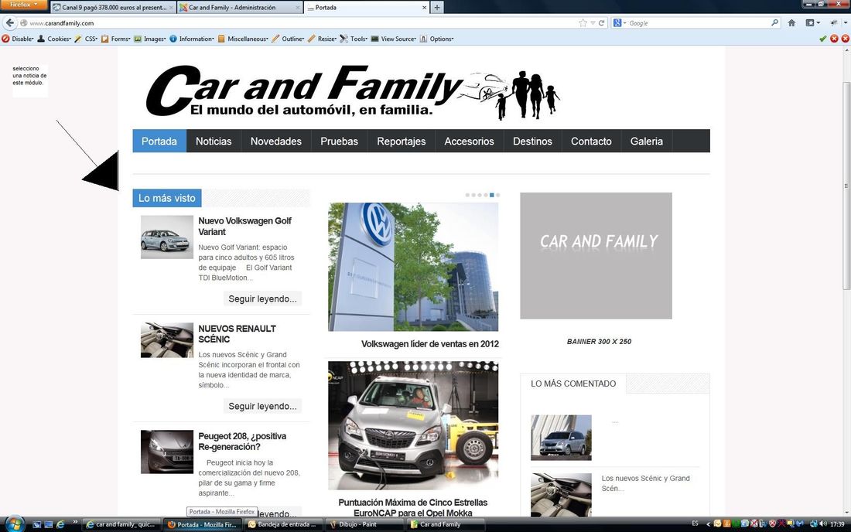Click the Peugeot 208 thumbnail
The image size is (851, 532).
[x=166, y=452]
